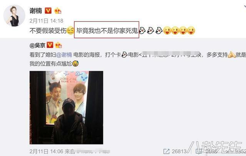Click the 26813 repost count

point(179,151)
